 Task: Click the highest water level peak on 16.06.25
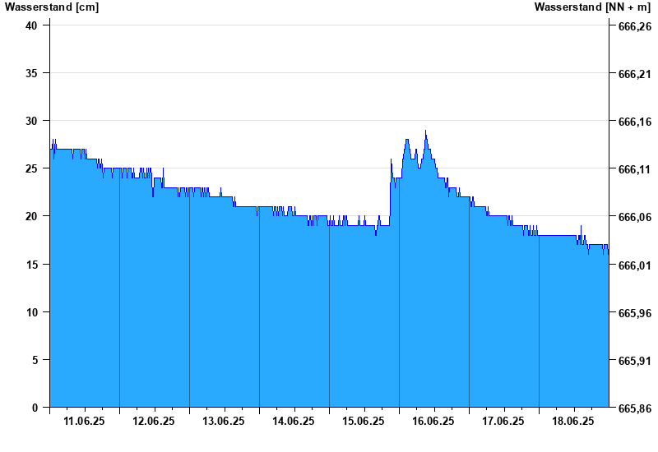click(425, 131)
